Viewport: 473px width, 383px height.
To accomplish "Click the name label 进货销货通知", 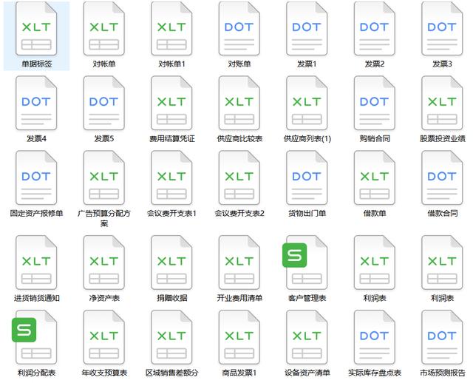I will tap(36, 298).
